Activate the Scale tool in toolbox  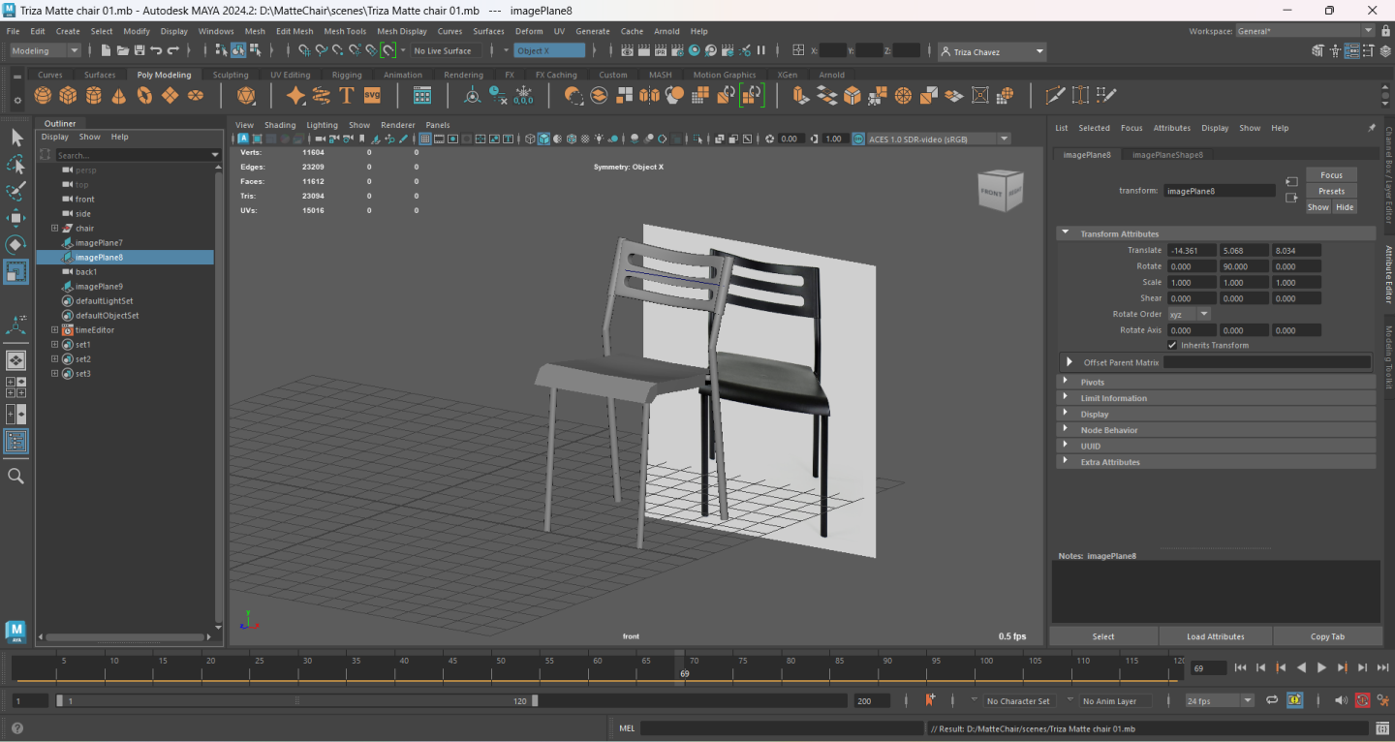click(x=16, y=271)
